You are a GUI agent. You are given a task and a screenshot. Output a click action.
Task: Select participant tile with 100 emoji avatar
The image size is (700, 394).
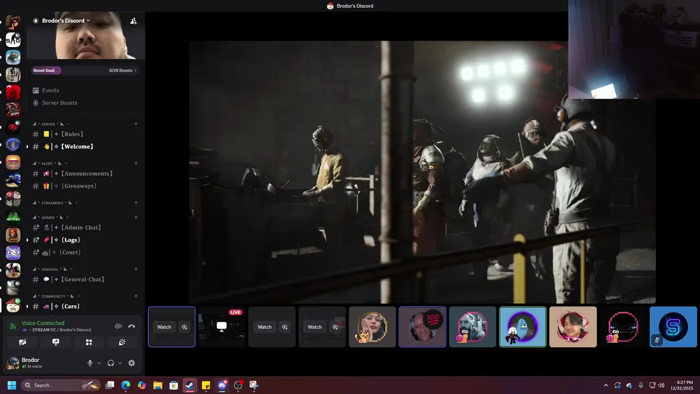coord(422,327)
